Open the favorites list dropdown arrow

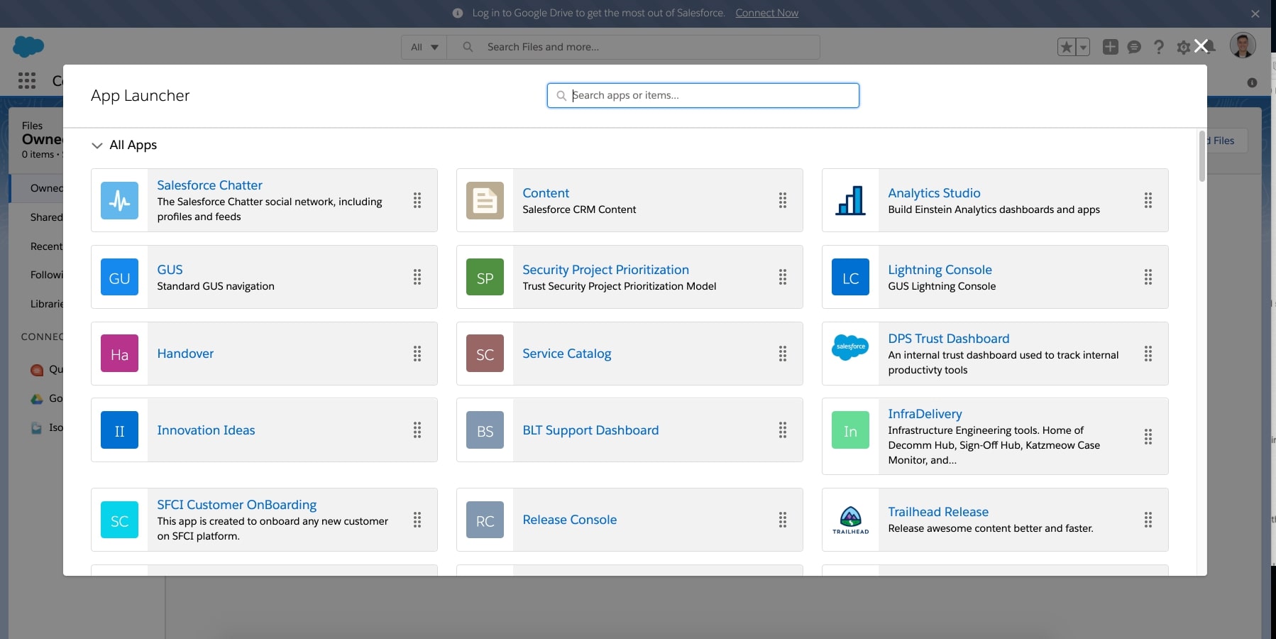tap(1083, 47)
